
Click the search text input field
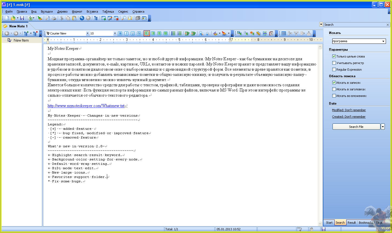(x=356, y=41)
